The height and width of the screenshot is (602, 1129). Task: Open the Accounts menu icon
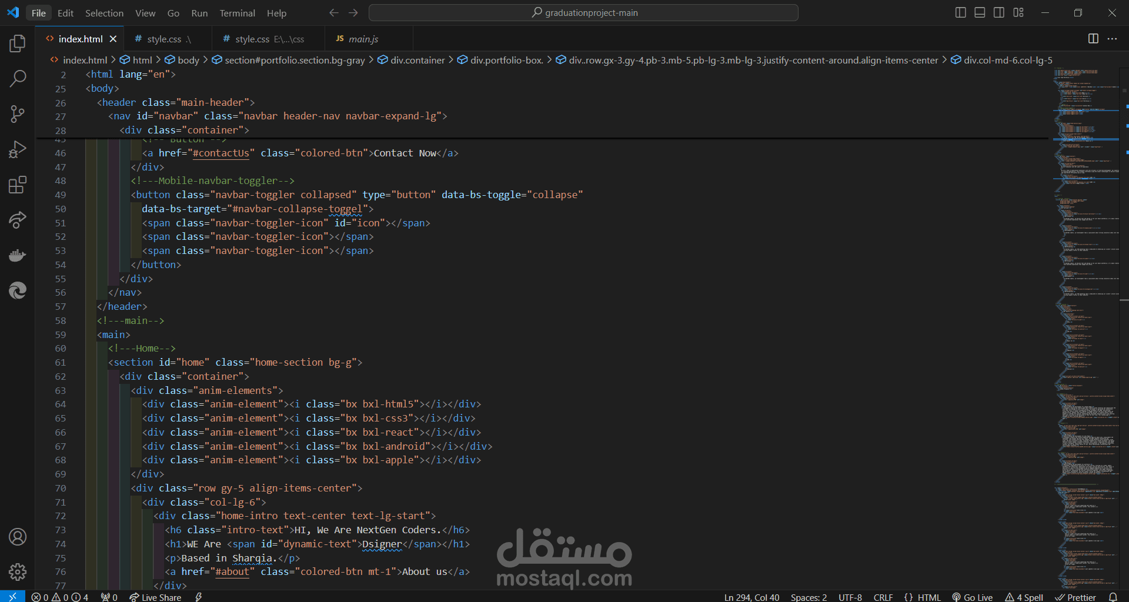click(x=18, y=537)
